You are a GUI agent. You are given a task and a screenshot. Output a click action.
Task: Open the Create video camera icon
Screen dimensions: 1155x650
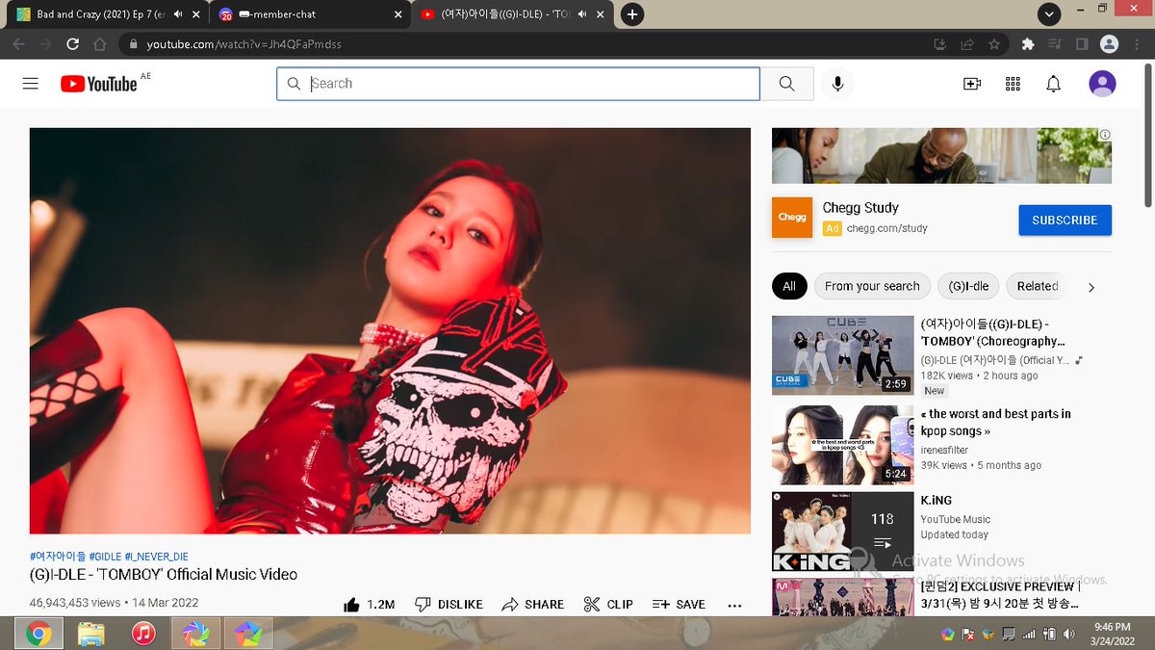click(x=972, y=84)
